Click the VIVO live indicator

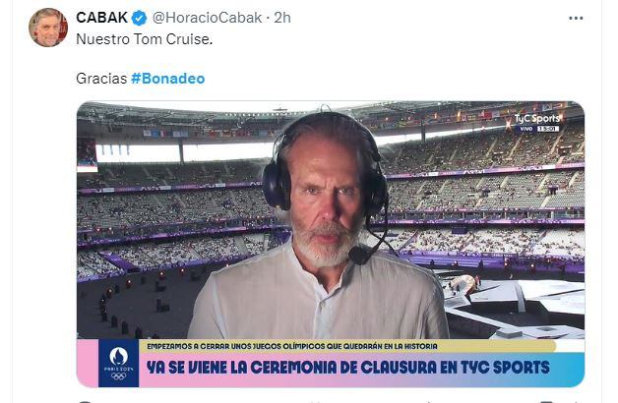tap(526, 129)
